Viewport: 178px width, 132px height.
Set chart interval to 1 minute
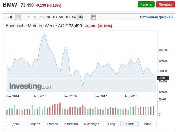(x=29, y=17)
